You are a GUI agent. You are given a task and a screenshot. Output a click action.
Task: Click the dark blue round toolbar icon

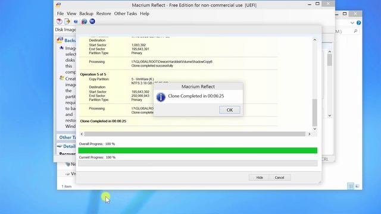tap(92, 21)
